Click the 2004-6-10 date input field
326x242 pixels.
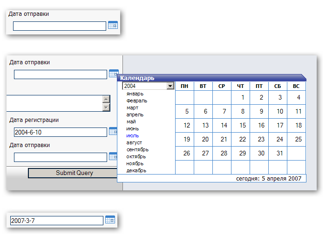[61, 132]
